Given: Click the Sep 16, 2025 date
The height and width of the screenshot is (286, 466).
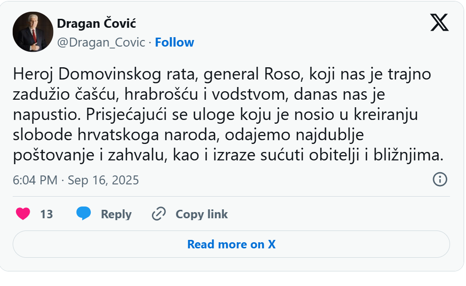Looking at the screenshot, I should click(x=103, y=180).
